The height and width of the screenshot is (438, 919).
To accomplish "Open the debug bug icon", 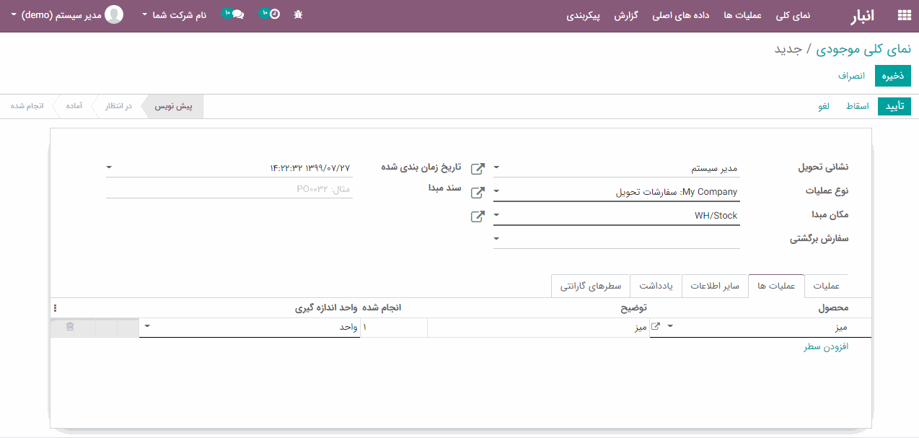I will click(x=299, y=14).
